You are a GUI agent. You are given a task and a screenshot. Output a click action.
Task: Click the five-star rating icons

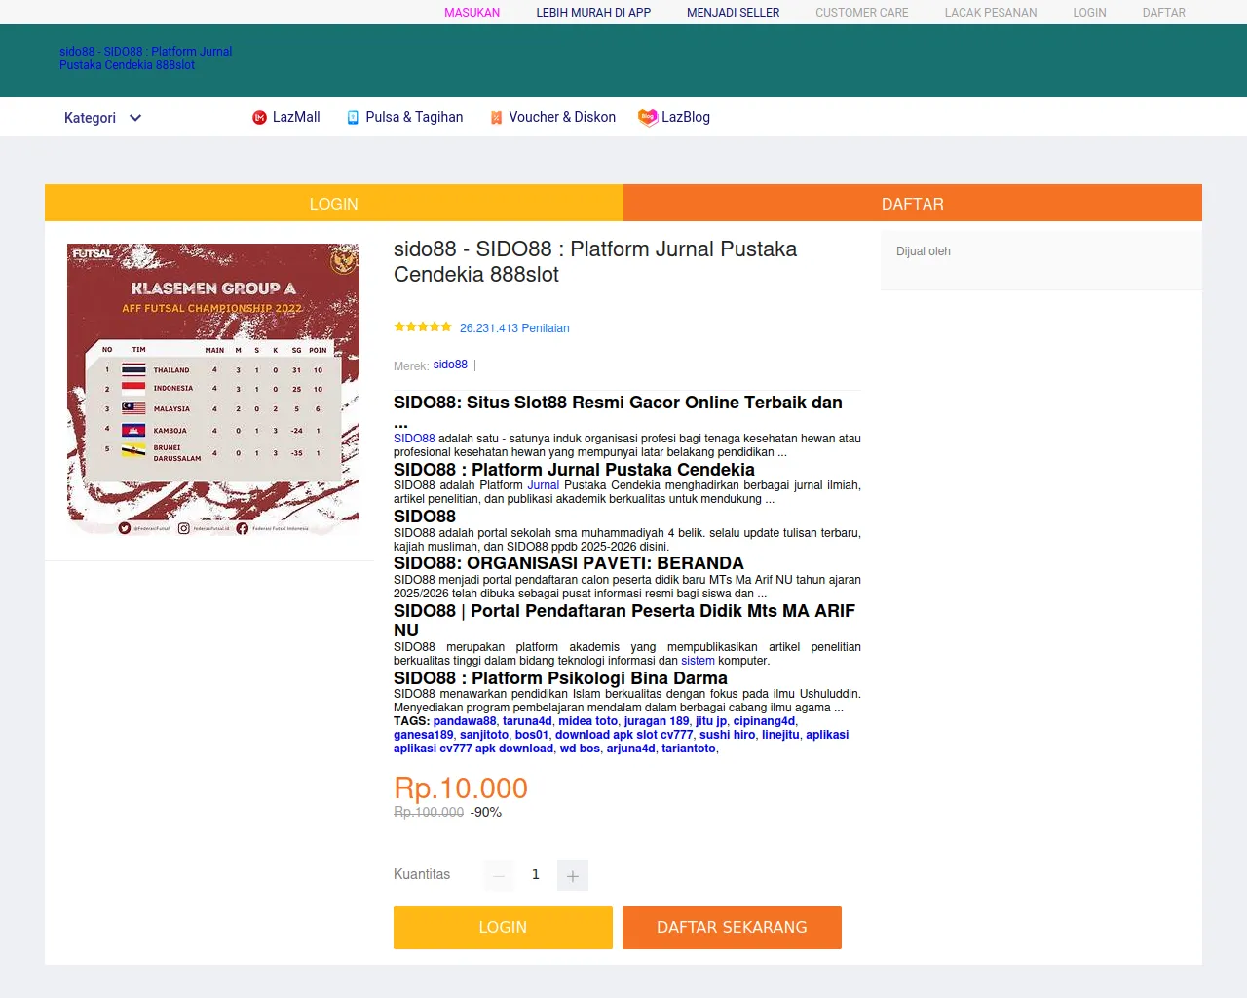(423, 327)
